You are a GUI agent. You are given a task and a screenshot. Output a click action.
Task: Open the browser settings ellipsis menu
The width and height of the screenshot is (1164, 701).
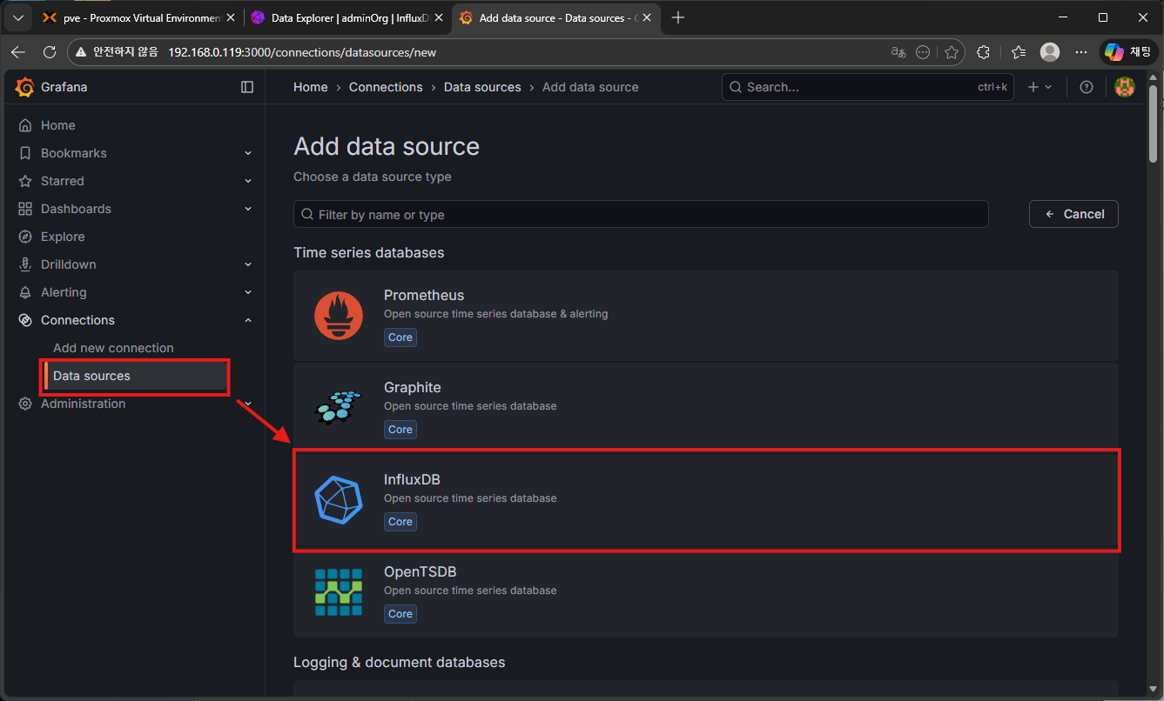point(1081,52)
